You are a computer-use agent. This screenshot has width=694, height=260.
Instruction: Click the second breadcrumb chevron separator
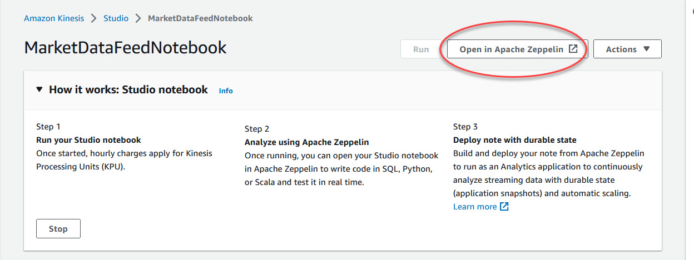point(138,18)
